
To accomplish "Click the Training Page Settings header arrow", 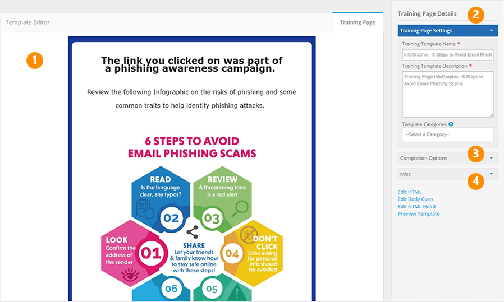I will pyautogui.click(x=491, y=30).
